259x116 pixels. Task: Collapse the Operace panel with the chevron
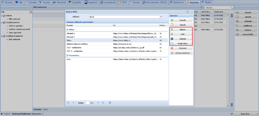point(191,16)
